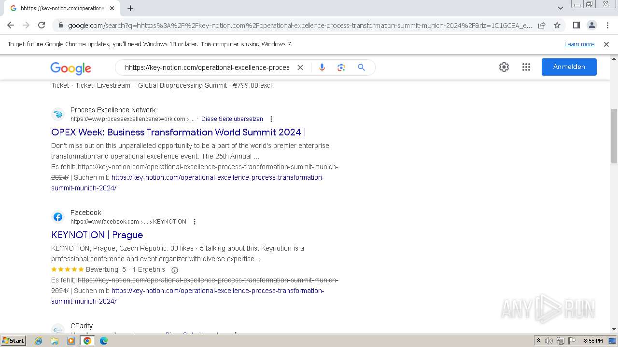Open the Chrome three-dot menu
The image size is (618, 347).
click(x=607, y=25)
